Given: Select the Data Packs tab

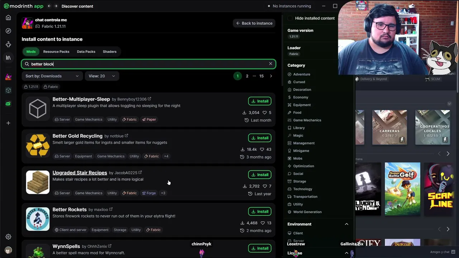Looking at the screenshot, I should coord(86,52).
